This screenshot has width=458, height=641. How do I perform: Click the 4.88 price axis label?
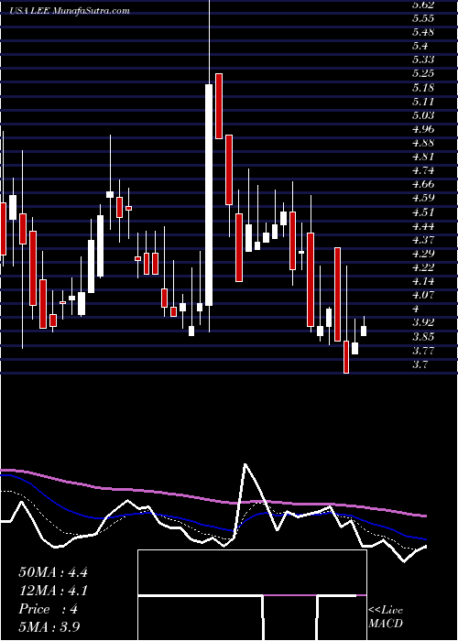[423, 143]
